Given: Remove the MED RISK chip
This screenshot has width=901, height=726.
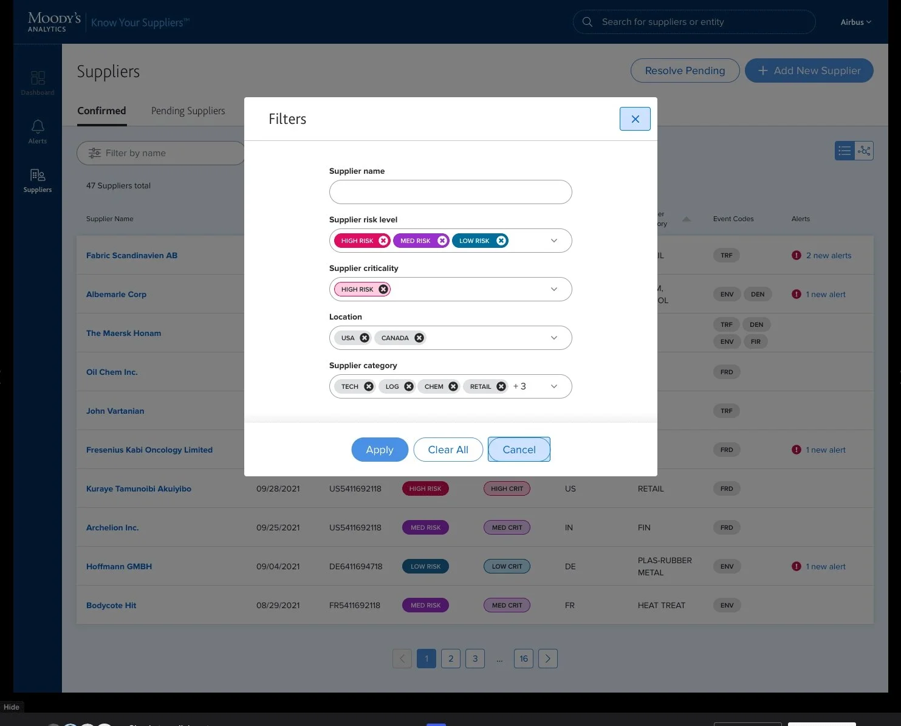Looking at the screenshot, I should pyautogui.click(x=442, y=241).
